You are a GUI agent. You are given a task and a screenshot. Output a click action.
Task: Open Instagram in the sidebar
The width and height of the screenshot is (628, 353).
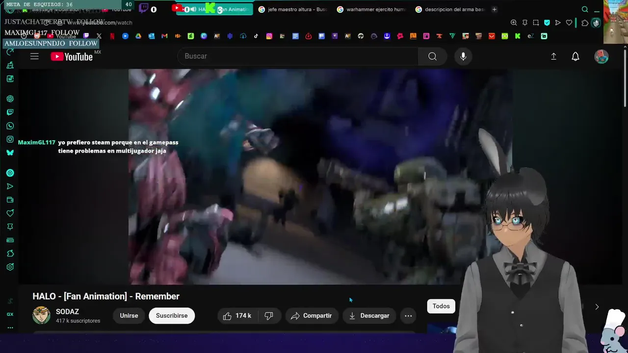[x=10, y=139]
